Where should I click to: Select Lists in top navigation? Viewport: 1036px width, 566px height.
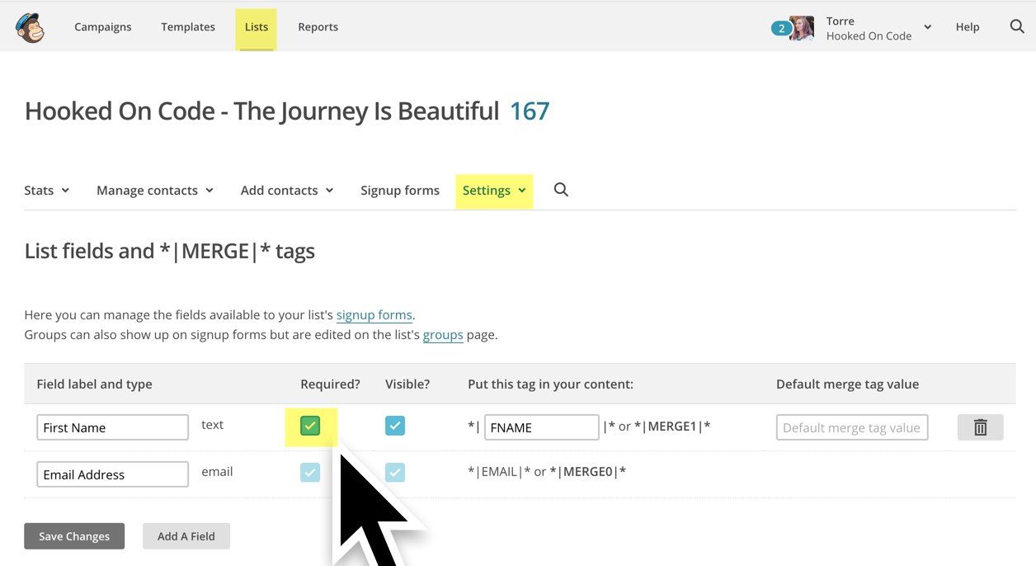257,27
